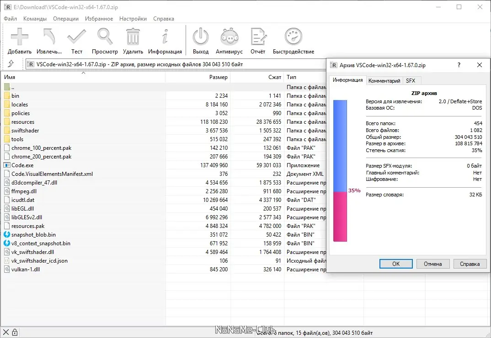This screenshot has width=491, height=338.
Task: Sort by the Сжат column header
Action: (257, 77)
